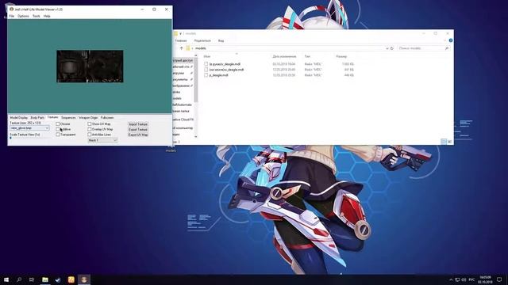Open File menu in Model Viewer
This screenshot has height=285, width=508.
tap(12, 16)
